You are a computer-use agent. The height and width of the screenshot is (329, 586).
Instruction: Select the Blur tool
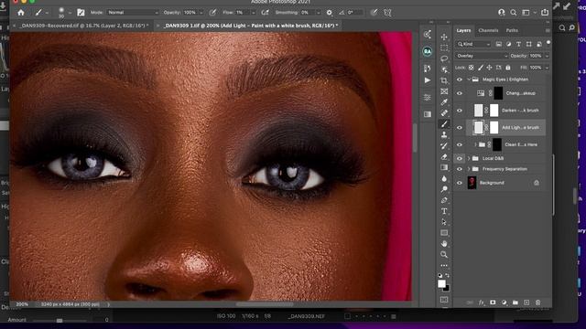click(x=444, y=179)
